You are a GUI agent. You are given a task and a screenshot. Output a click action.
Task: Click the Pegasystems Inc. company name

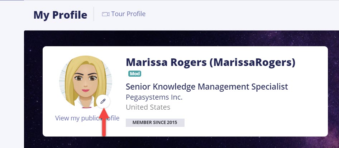click(154, 97)
